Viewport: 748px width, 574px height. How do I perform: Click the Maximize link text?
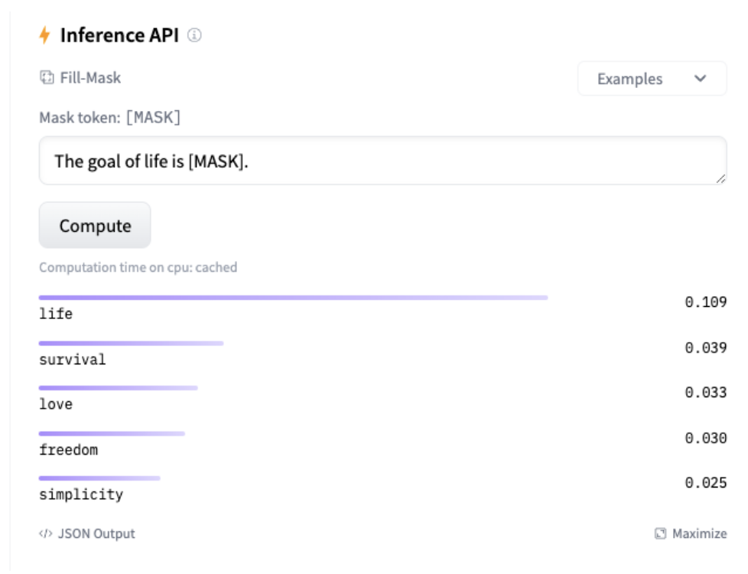[699, 533]
